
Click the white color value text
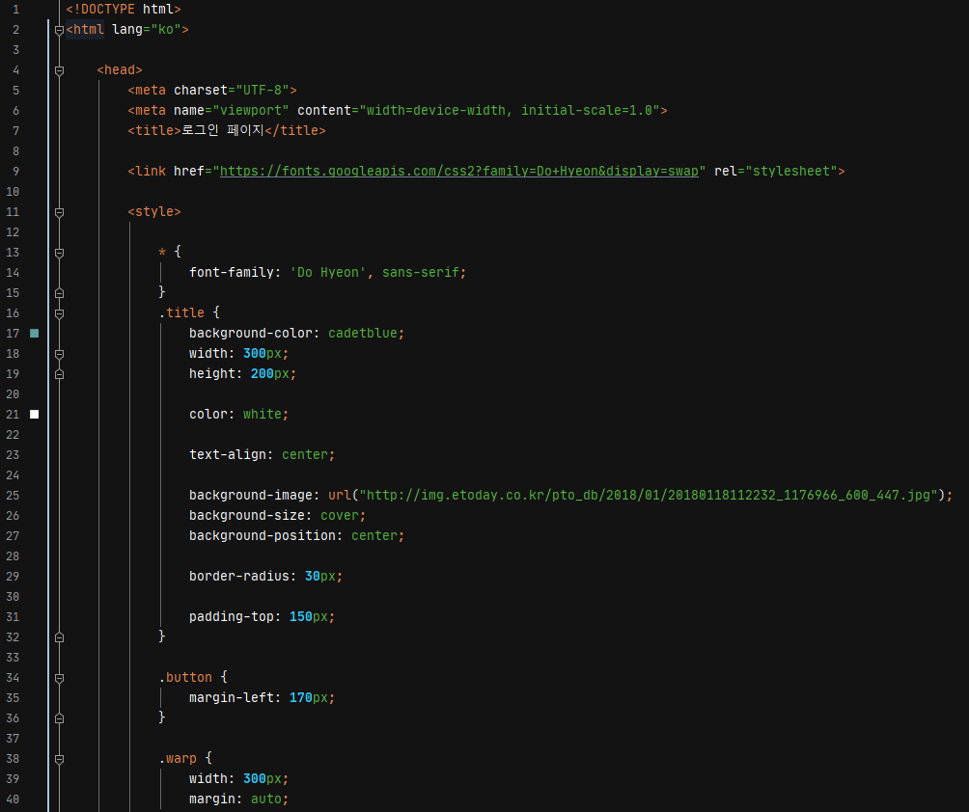coord(263,415)
